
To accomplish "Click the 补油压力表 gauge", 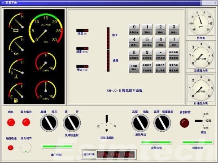I will click(x=201, y=88).
